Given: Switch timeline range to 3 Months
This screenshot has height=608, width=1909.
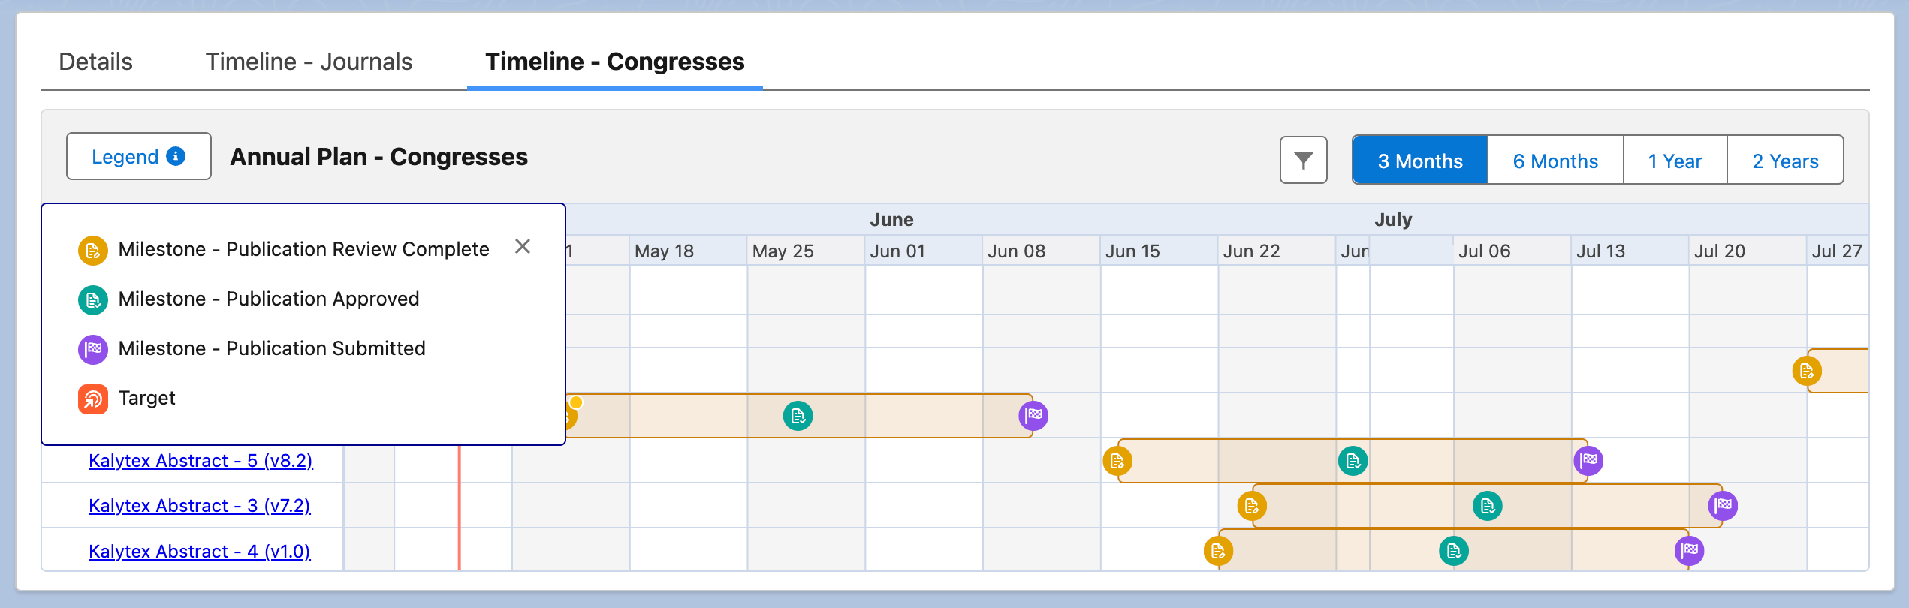Looking at the screenshot, I should (1419, 161).
